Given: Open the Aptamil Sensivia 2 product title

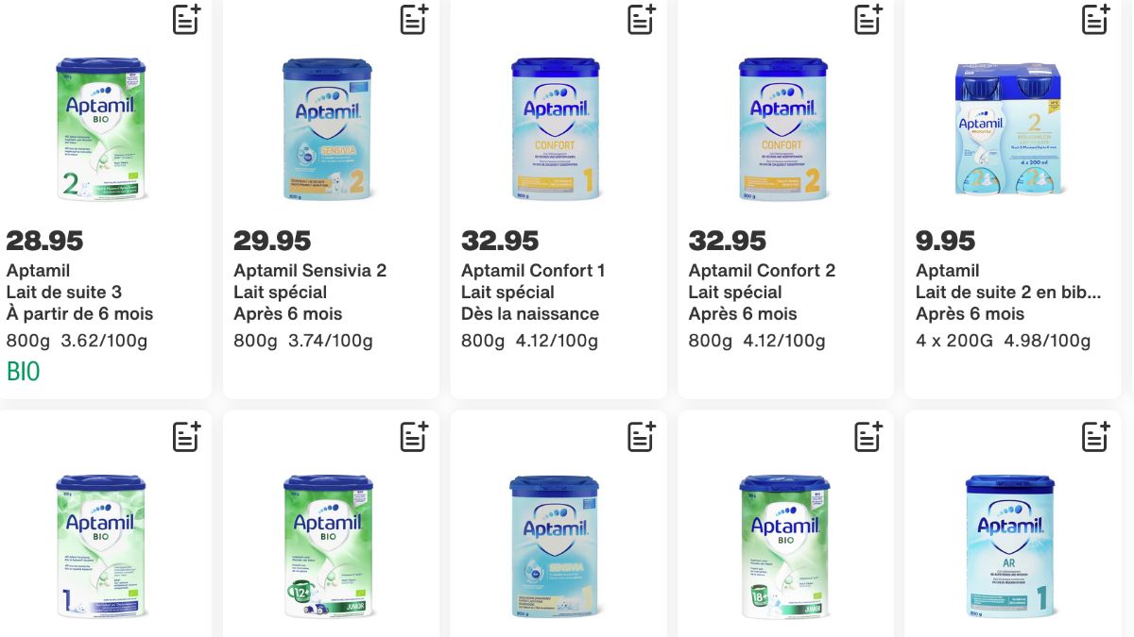Looking at the screenshot, I should tap(310, 271).
